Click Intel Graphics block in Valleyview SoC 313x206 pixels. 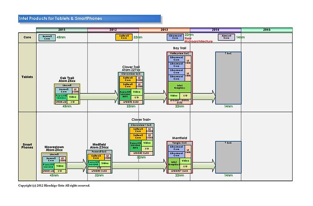(x=180, y=87)
